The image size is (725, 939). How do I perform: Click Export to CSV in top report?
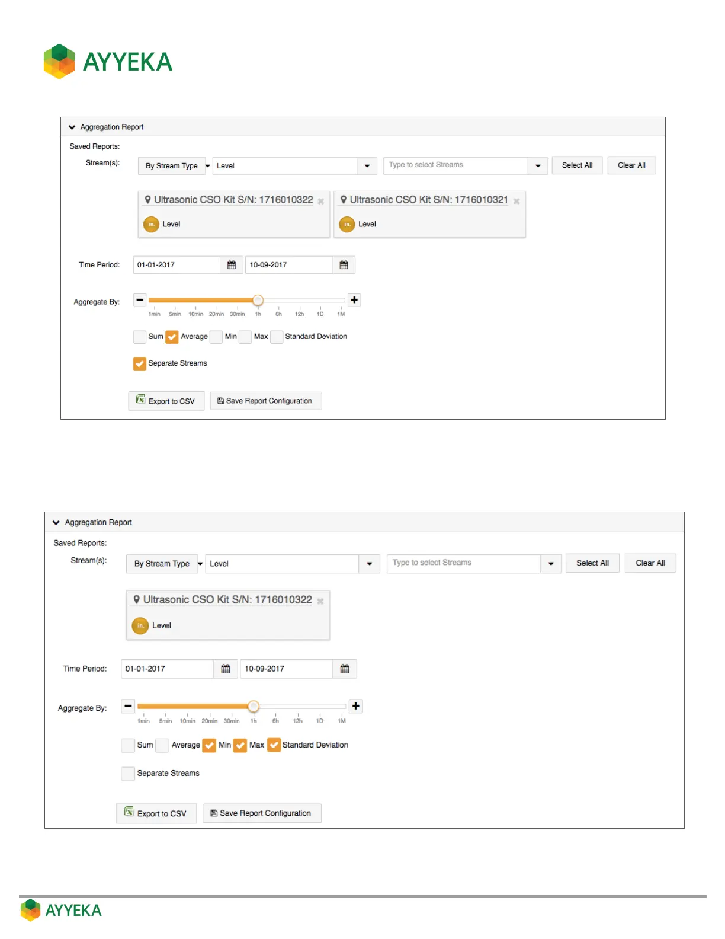point(166,401)
